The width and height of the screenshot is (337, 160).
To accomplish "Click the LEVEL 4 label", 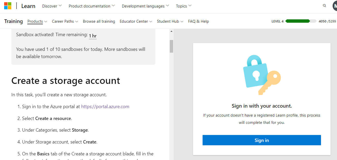I will coord(278,21).
